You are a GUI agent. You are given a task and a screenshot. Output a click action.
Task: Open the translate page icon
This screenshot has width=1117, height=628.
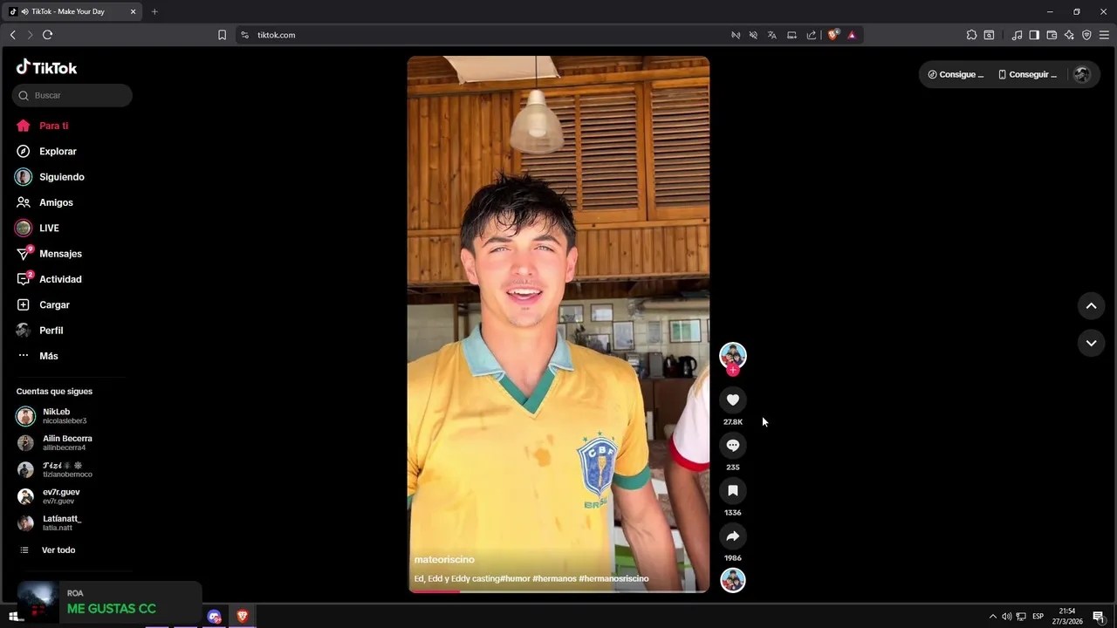[x=771, y=35]
